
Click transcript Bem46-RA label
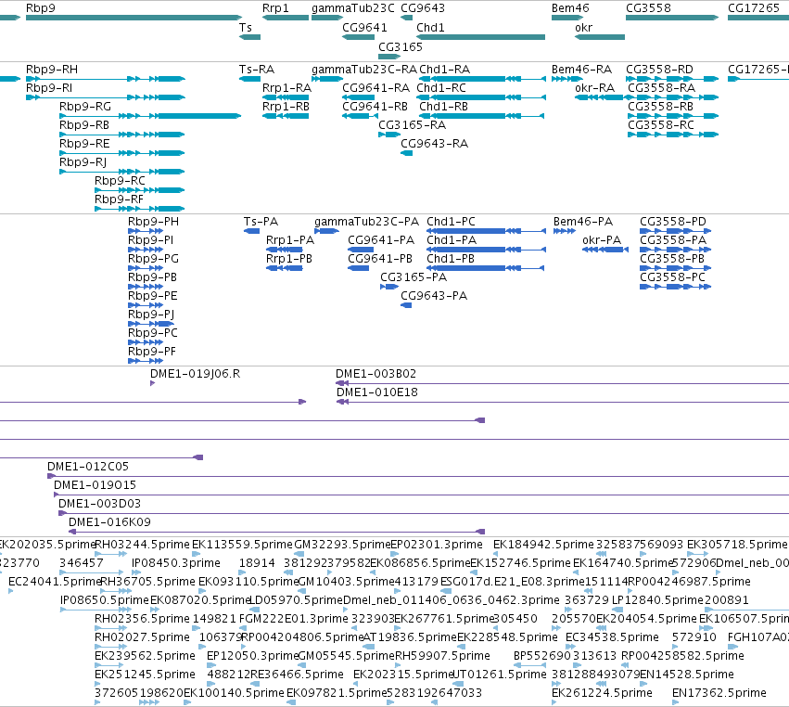(581, 69)
